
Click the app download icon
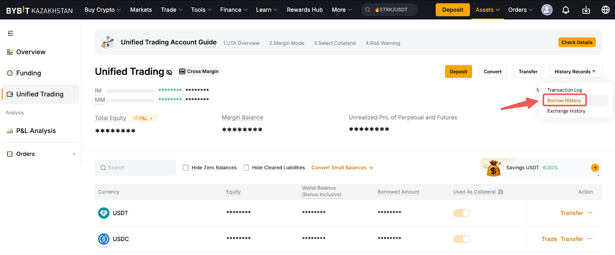point(586,10)
